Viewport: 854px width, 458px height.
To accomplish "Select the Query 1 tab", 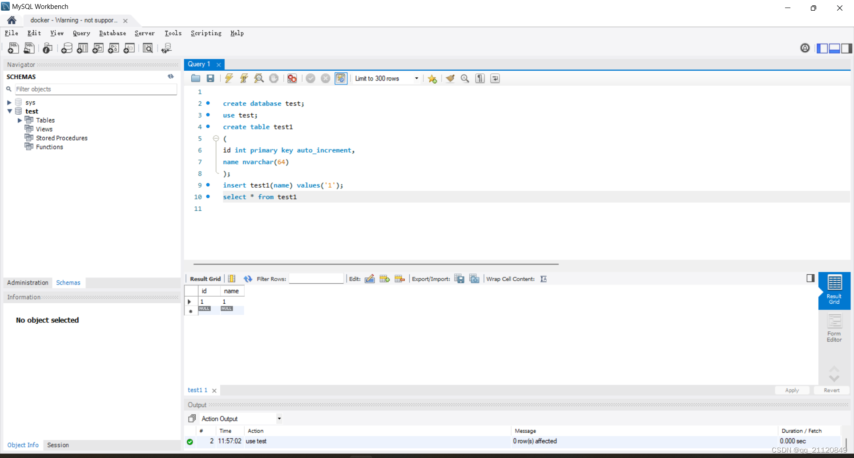I will (x=199, y=64).
